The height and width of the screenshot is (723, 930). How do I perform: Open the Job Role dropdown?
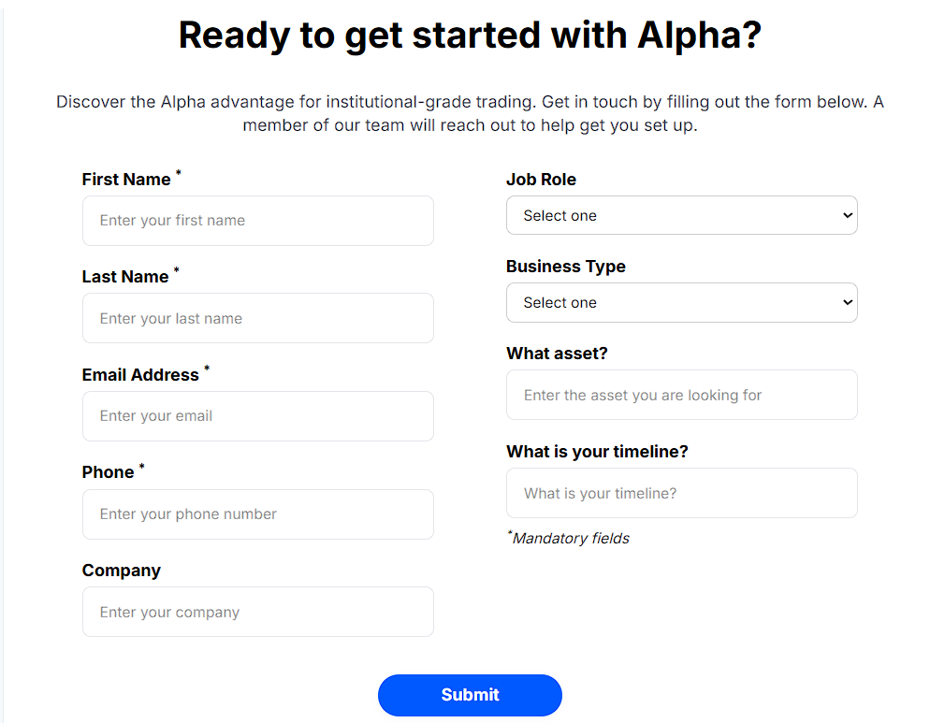[681, 216]
